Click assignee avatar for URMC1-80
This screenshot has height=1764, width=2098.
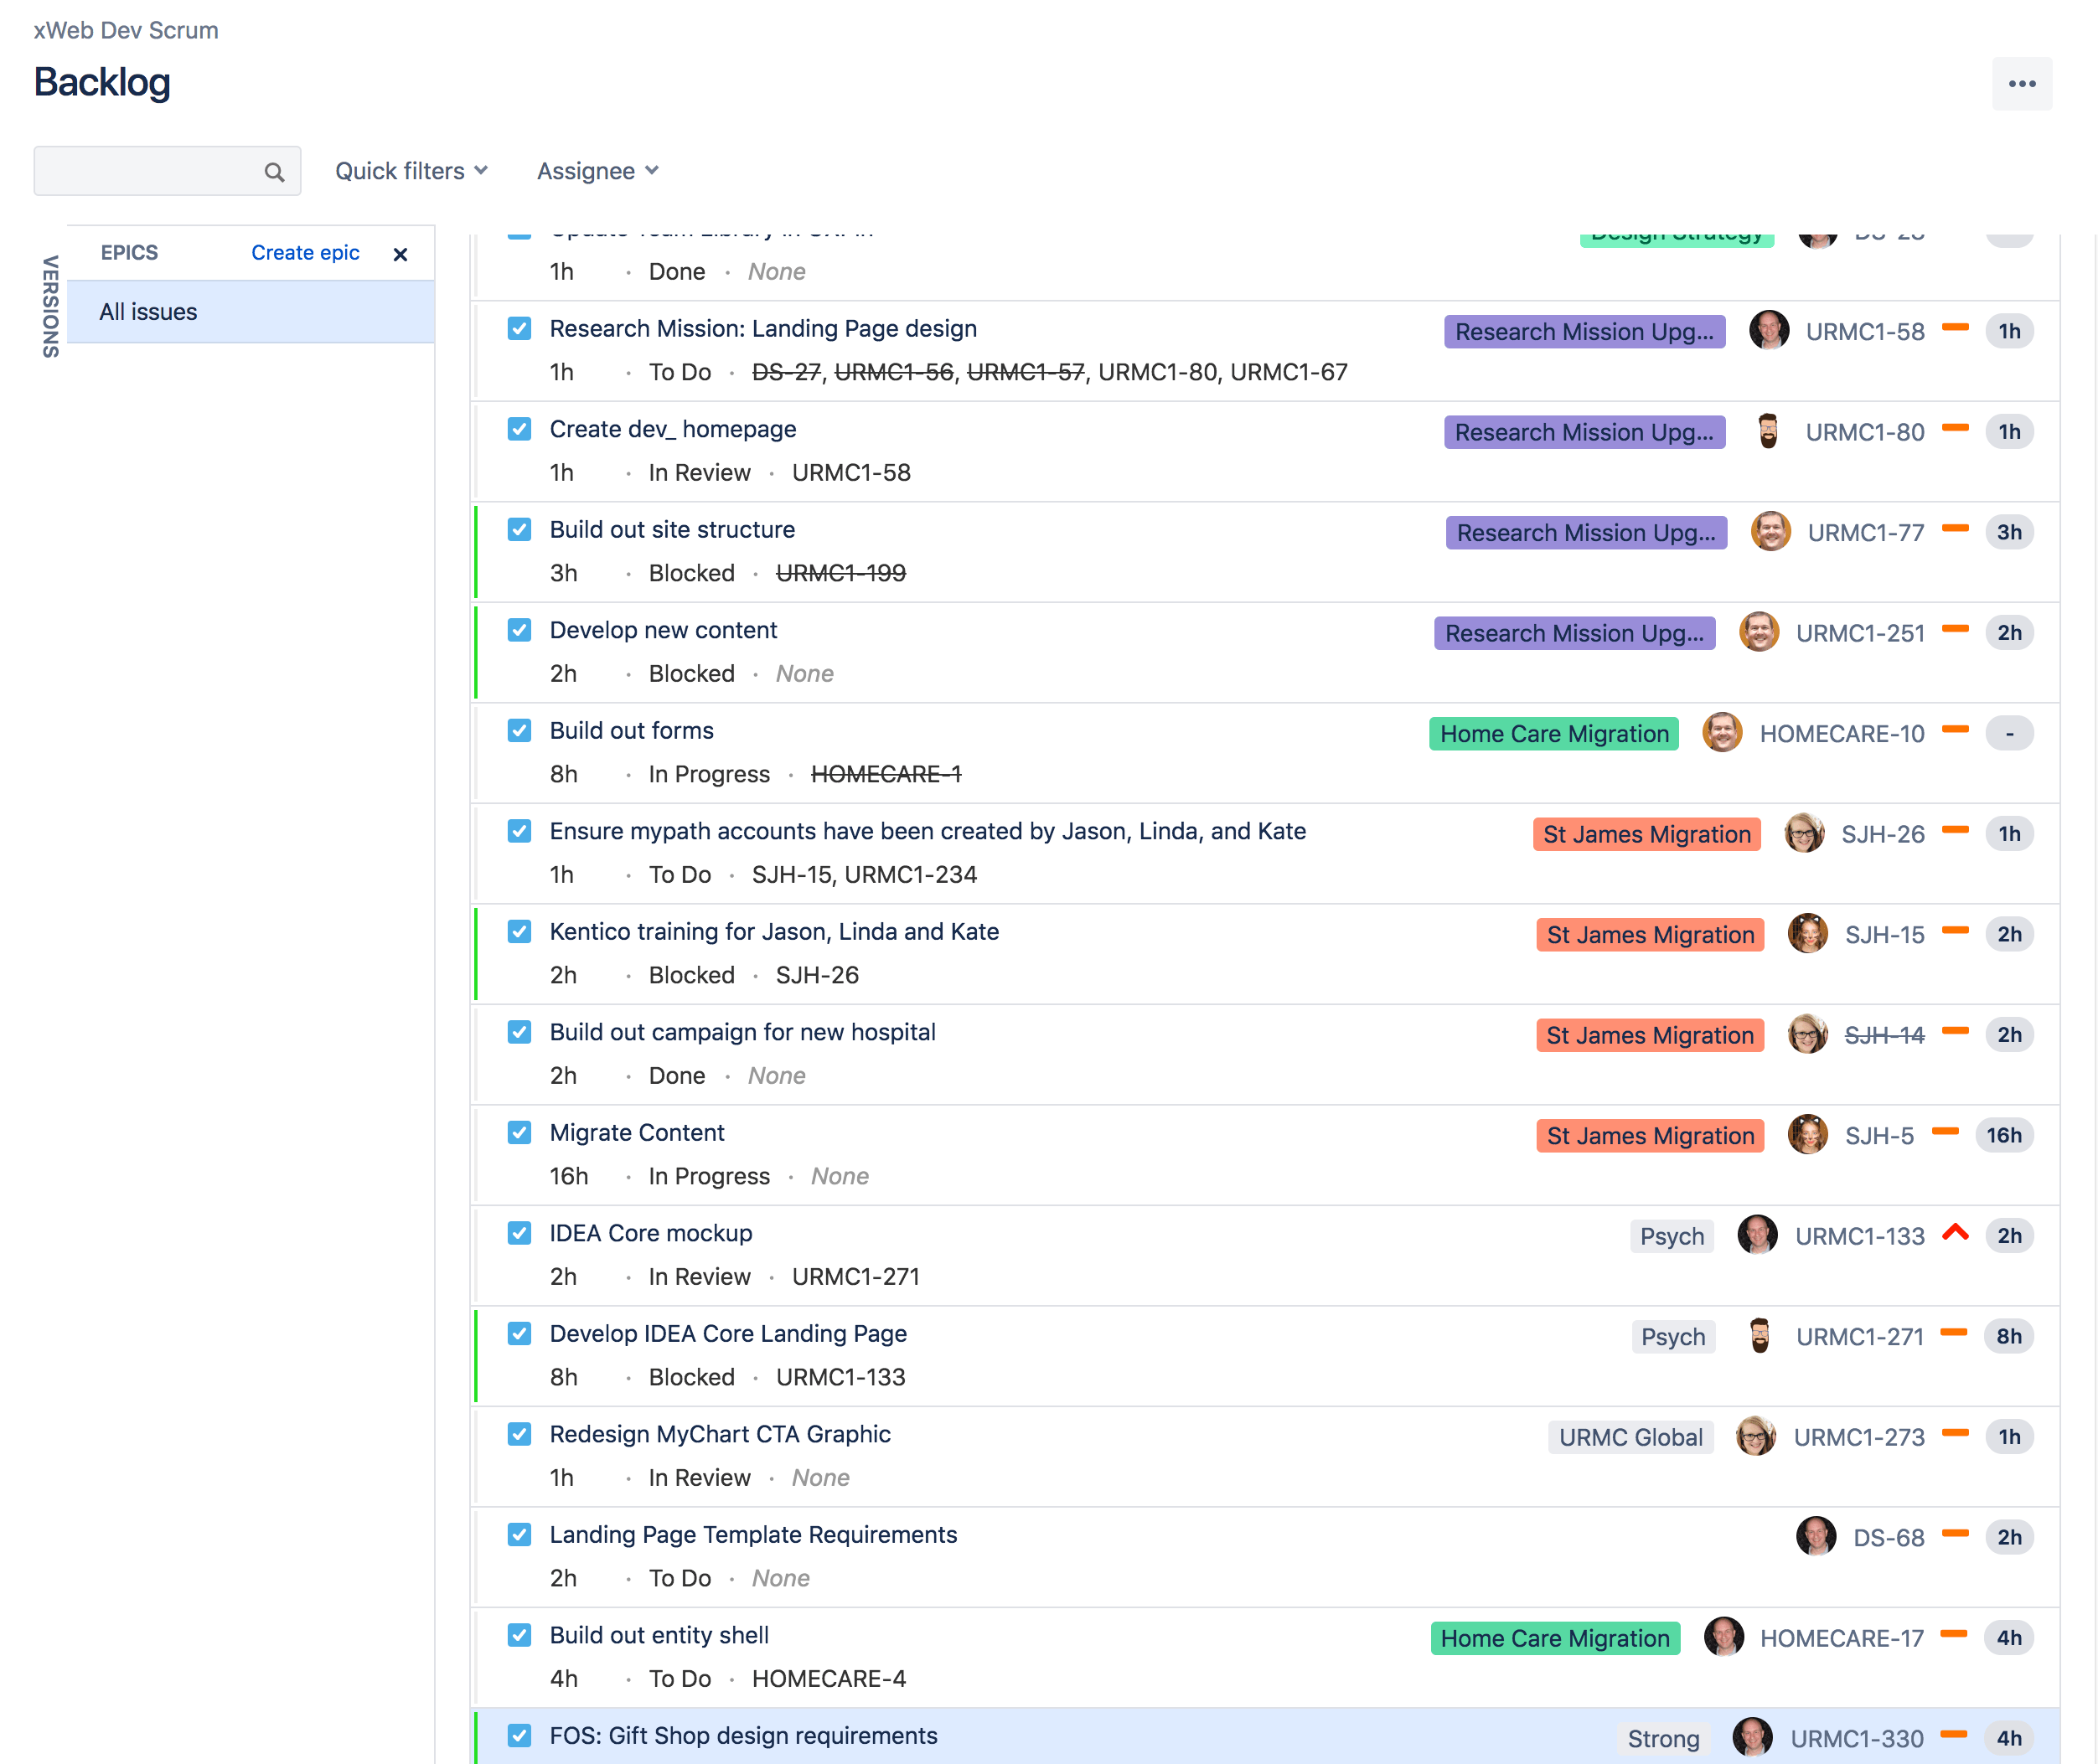tap(1767, 431)
